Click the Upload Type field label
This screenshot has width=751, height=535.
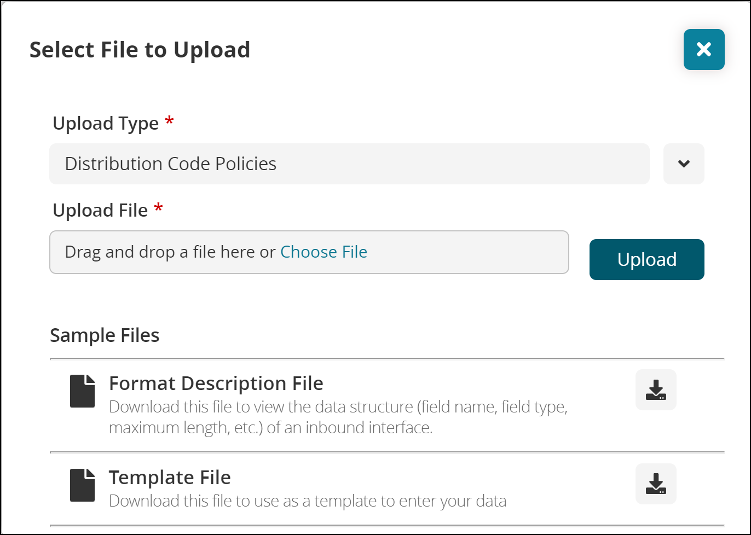pos(106,123)
